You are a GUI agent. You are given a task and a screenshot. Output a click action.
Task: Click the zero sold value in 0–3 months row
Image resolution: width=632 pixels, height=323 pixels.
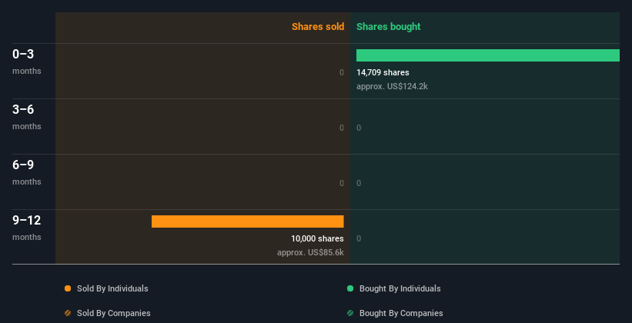[342, 72]
